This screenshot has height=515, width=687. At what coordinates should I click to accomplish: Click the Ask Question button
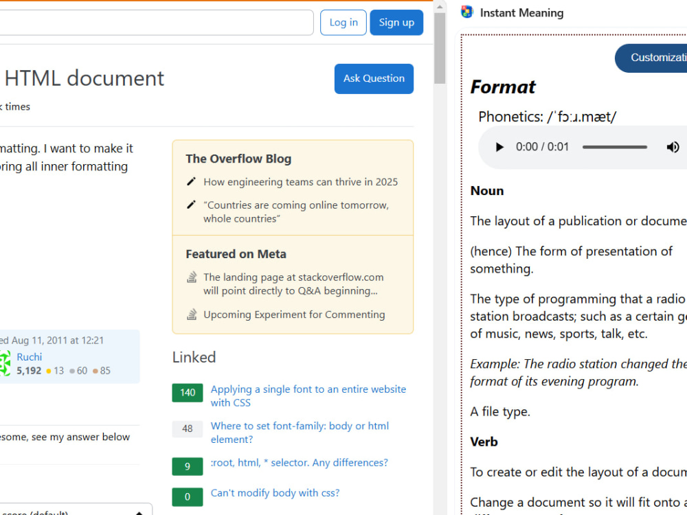(374, 78)
